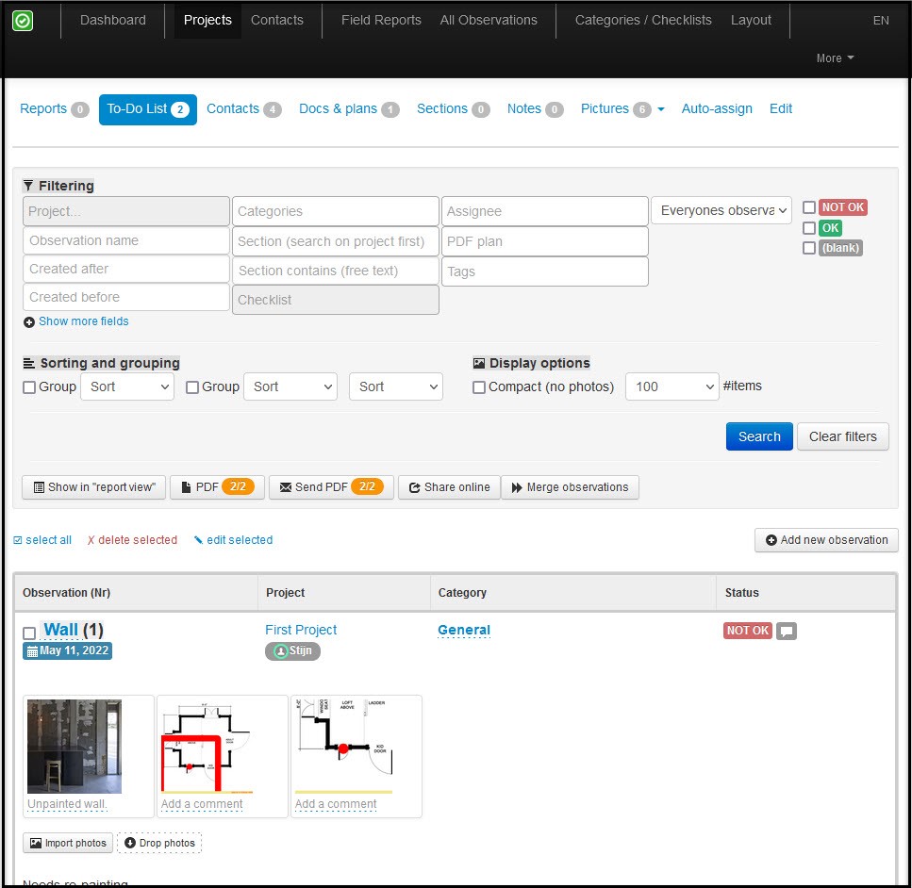Click the PDF export button

[217, 487]
